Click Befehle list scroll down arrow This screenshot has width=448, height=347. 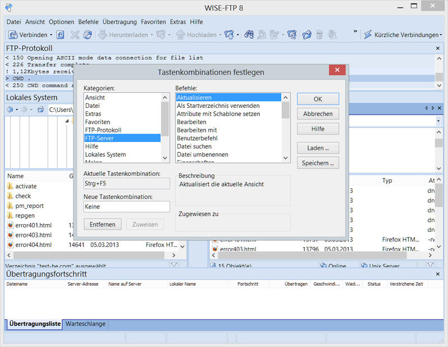coord(286,158)
